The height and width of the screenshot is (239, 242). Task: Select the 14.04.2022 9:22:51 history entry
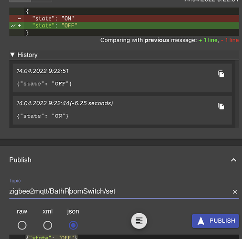point(122,78)
